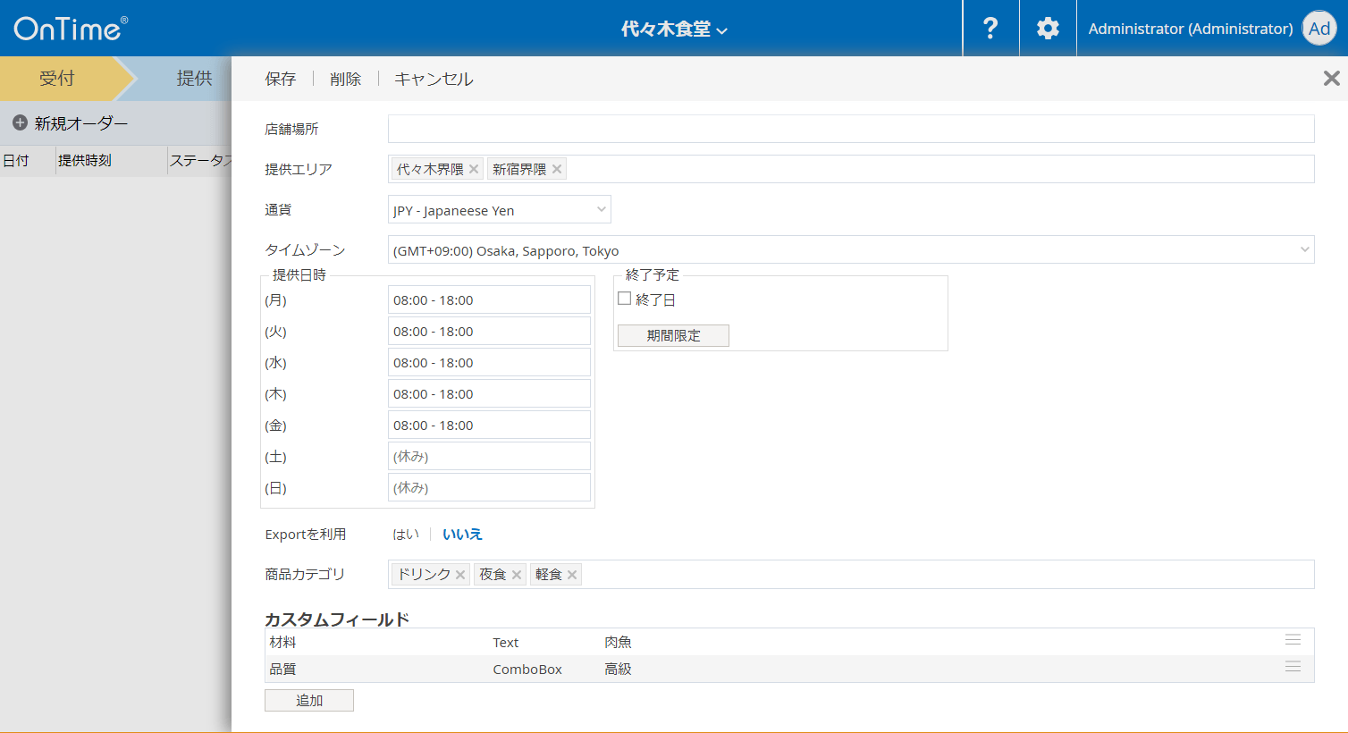
Task: Click the plus icon for 新規オーダー
Action: (20, 123)
